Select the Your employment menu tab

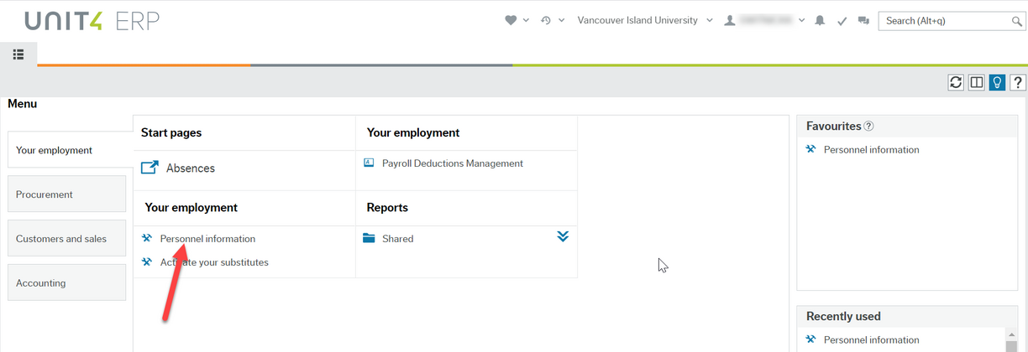[x=70, y=150]
